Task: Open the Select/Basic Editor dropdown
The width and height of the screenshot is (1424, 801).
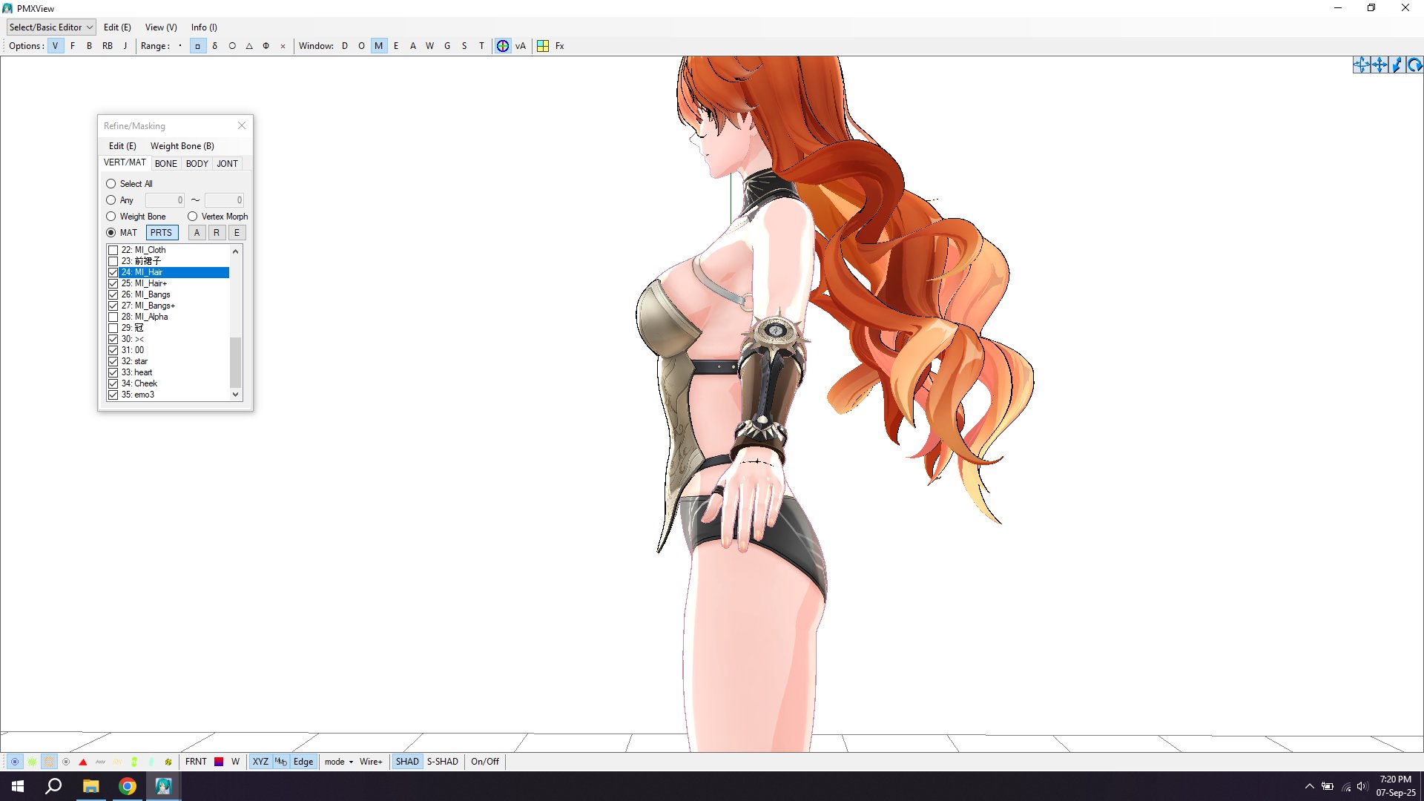Action: tap(51, 27)
